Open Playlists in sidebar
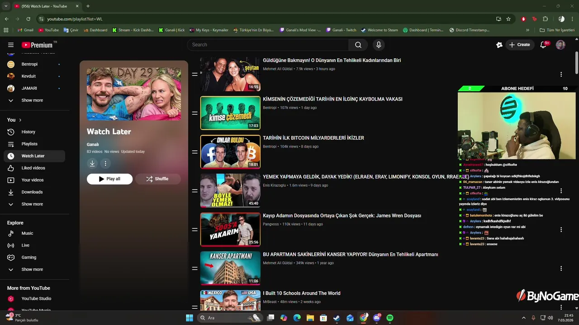579x325 pixels. coord(34,144)
